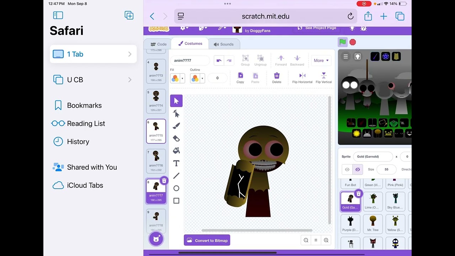Open Reading List in the sidebar
Viewport: 455px width, 256px height.
pyautogui.click(x=93, y=123)
